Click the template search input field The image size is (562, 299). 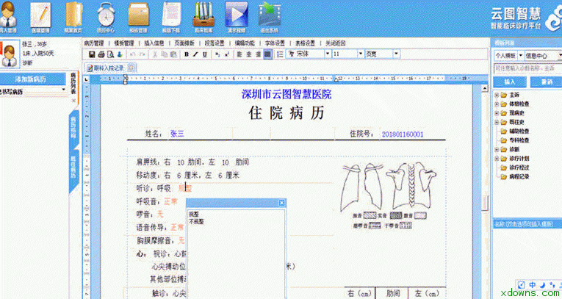click(x=527, y=68)
